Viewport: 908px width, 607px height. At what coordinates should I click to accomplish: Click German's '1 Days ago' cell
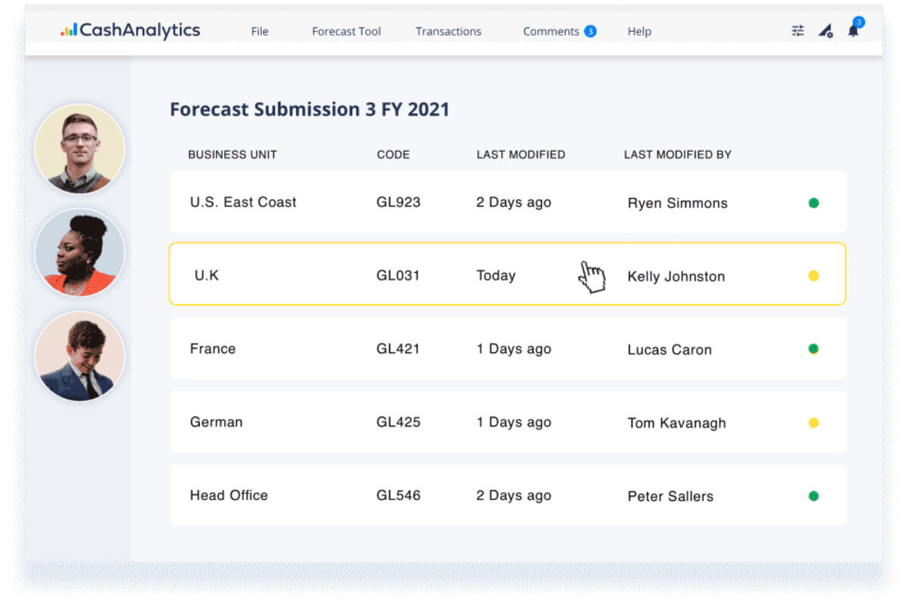(514, 423)
